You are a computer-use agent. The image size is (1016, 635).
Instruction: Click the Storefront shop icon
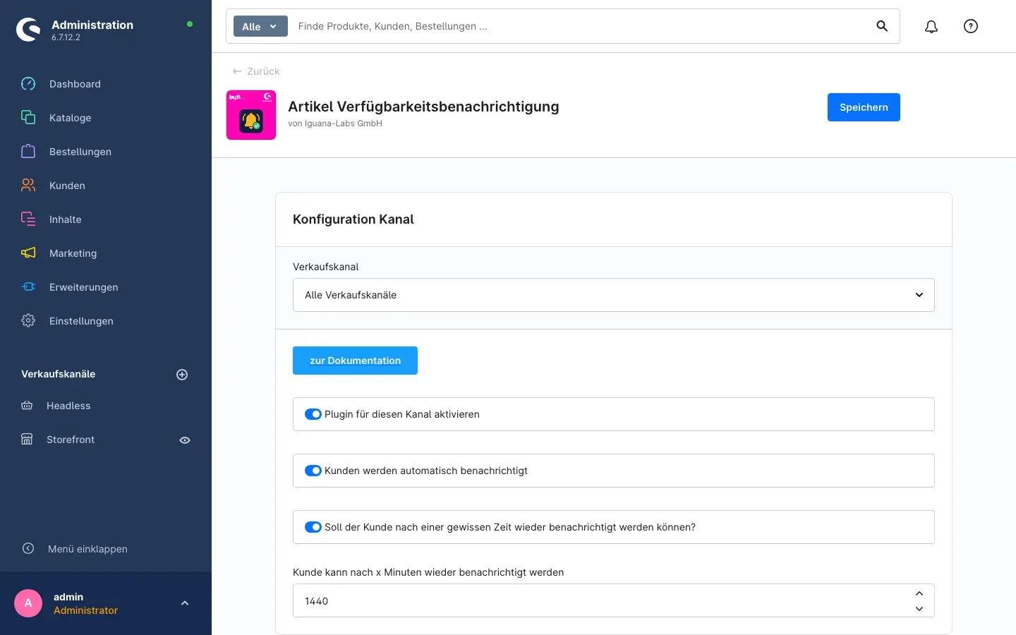pyautogui.click(x=27, y=440)
